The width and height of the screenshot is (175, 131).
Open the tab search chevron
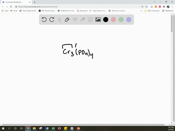click(154, 2)
